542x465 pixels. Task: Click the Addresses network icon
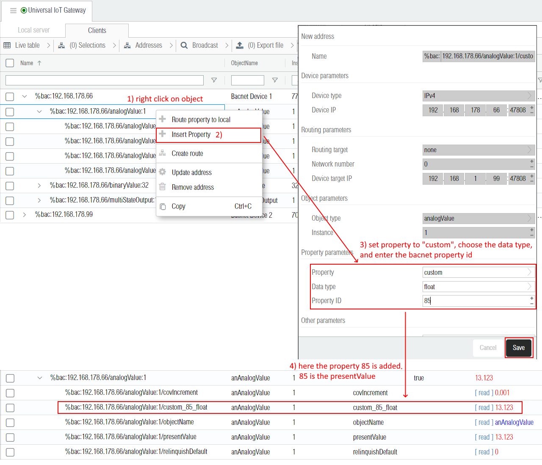127,45
